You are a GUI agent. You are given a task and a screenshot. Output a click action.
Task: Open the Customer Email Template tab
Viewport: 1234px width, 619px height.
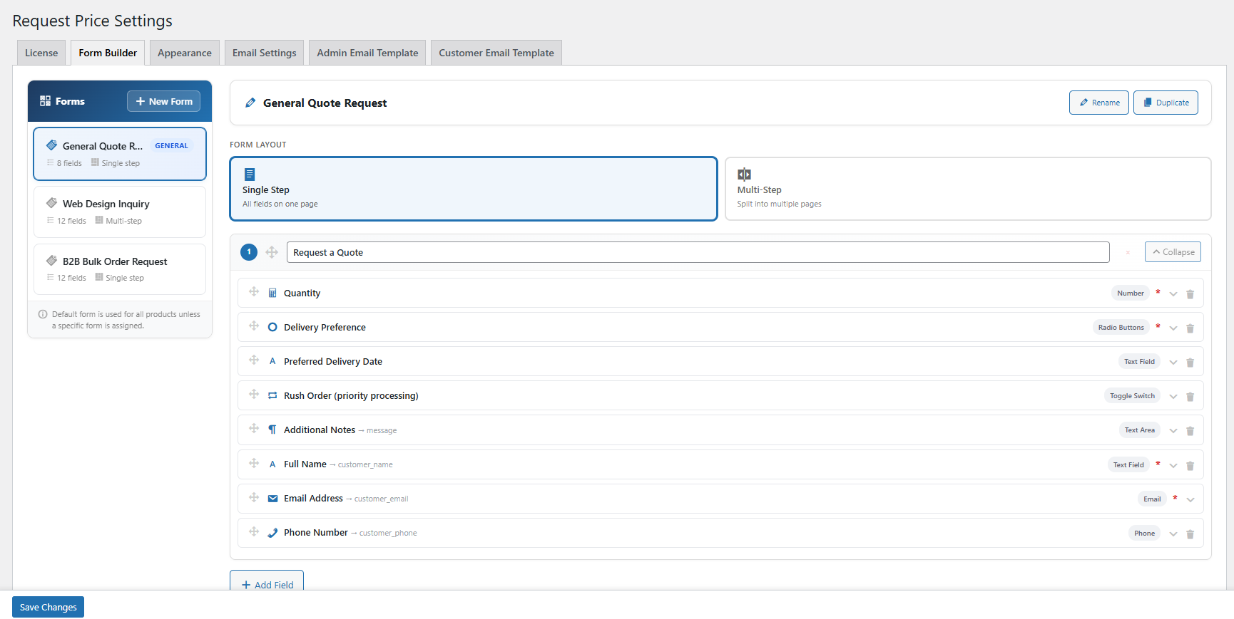[496, 53]
